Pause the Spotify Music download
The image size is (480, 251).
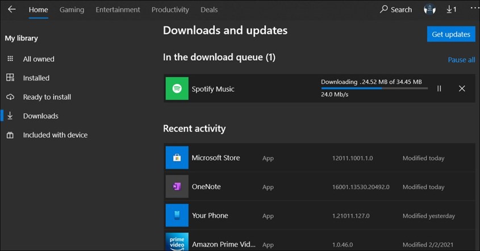439,89
